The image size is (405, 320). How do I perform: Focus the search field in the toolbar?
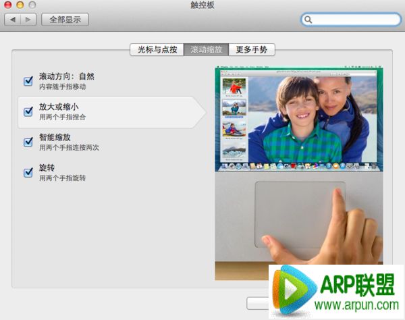[351, 20]
